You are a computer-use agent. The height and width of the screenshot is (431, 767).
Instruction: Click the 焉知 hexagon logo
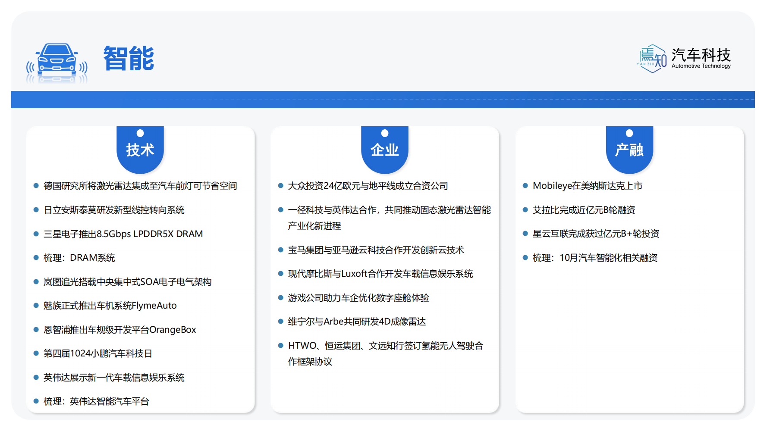(652, 59)
